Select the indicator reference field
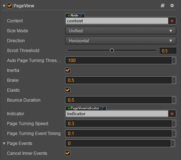 (117, 114)
